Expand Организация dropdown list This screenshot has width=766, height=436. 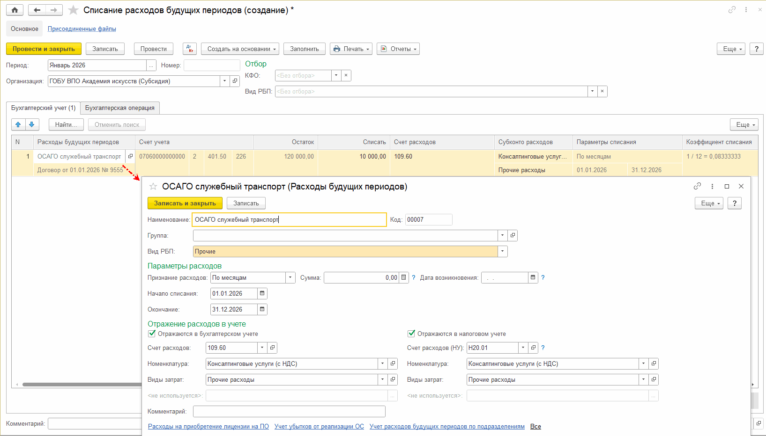coord(224,81)
